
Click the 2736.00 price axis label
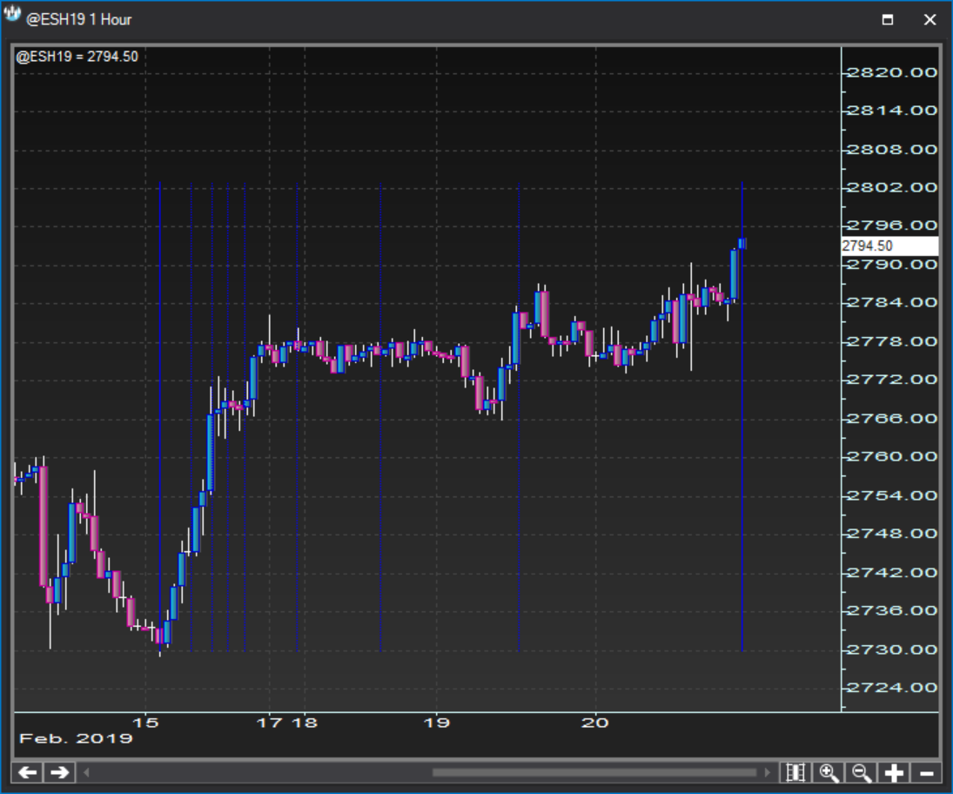[x=892, y=610]
